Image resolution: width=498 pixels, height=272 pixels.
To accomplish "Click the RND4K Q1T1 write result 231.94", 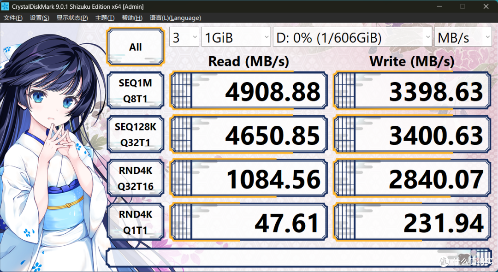I will [x=412, y=222].
